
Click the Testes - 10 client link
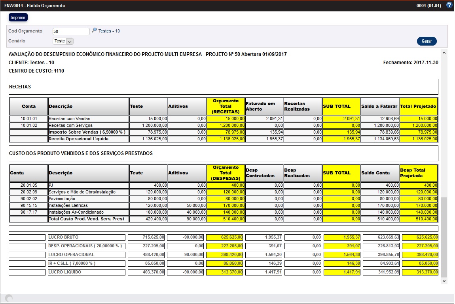(109, 31)
